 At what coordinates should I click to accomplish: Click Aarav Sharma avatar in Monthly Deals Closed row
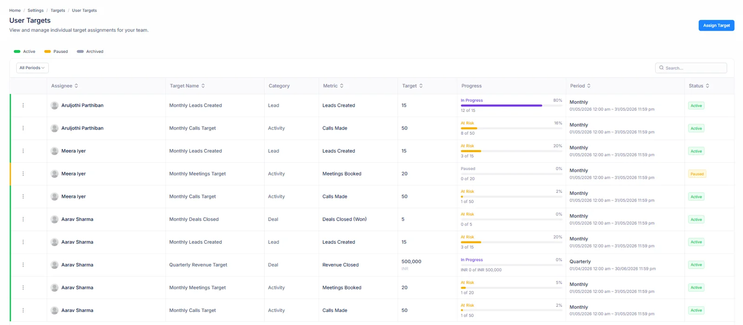point(54,219)
